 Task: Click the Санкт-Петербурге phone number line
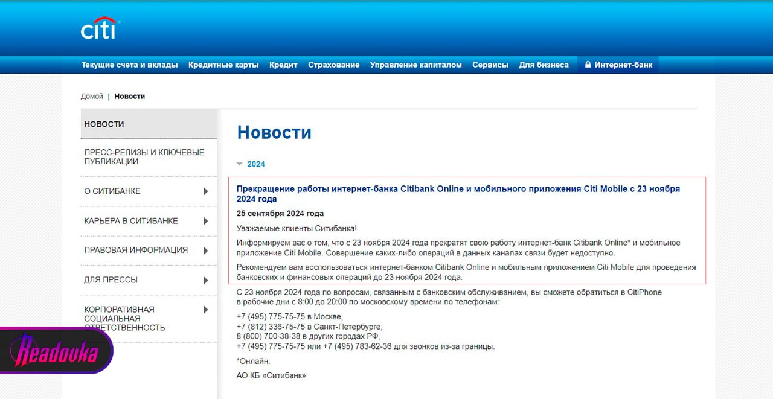coord(309,326)
